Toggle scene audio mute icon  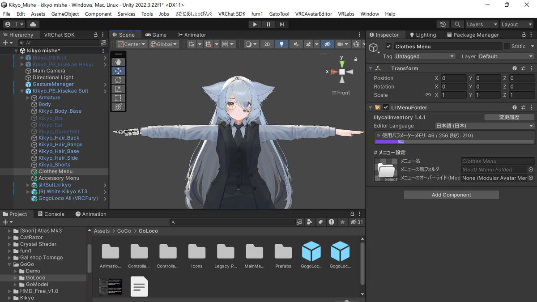tap(295, 44)
